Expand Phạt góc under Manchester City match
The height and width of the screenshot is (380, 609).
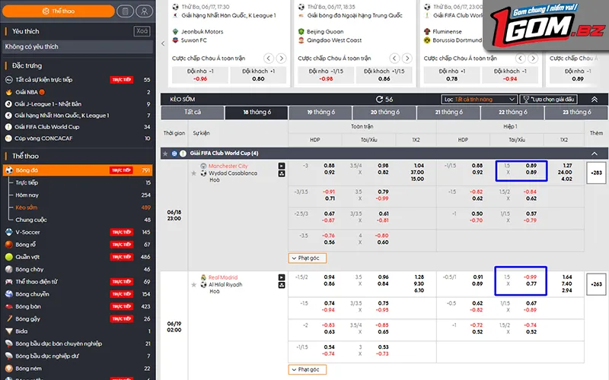click(x=308, y=258)
